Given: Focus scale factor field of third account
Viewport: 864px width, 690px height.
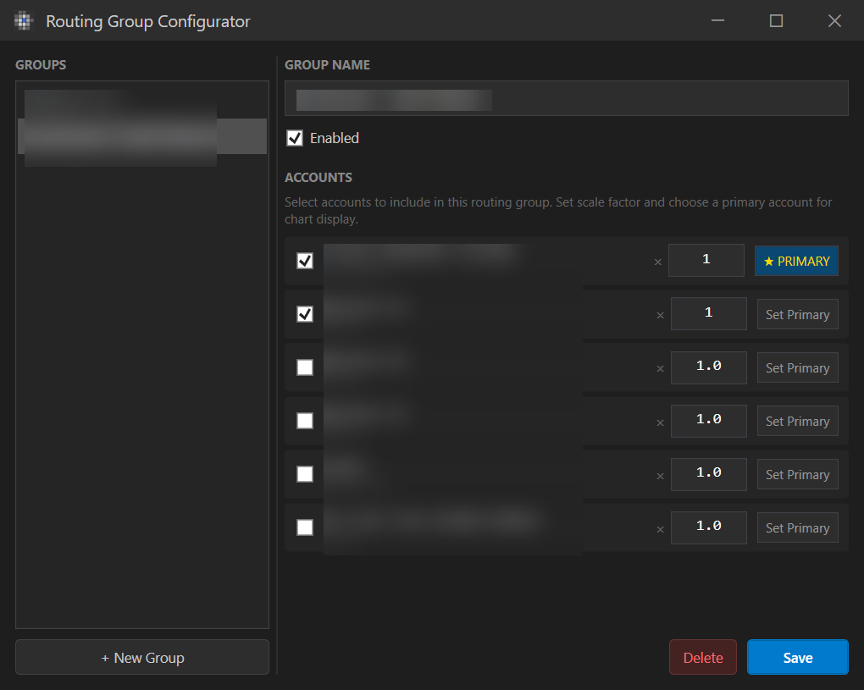Looking at the screenshot, I should (x=709, y=367).
